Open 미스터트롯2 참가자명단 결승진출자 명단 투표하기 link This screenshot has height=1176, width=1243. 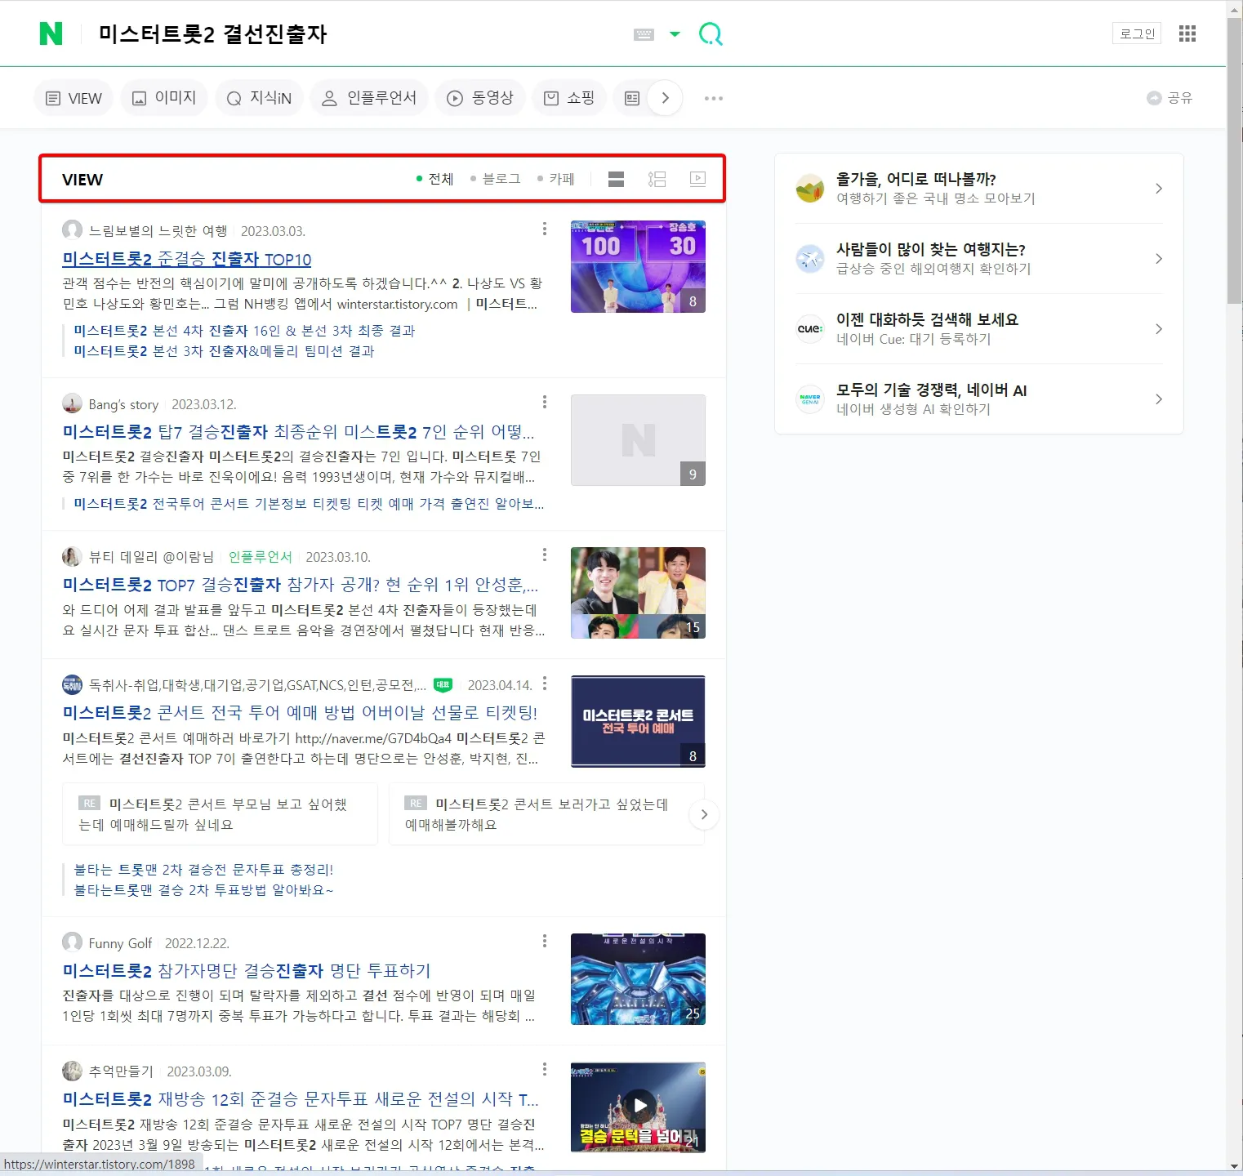point(247,970)
